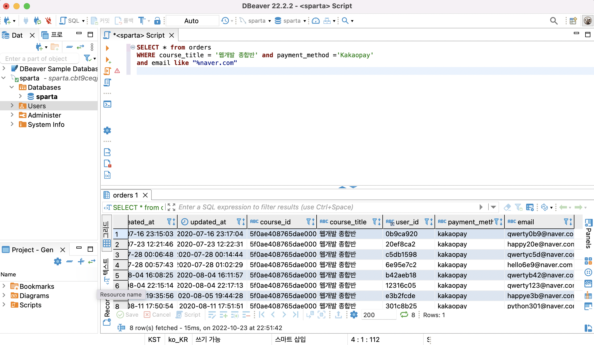594x345 pixels.
Task: Select the orders 1 result tab
Action: tap(125, 195)
